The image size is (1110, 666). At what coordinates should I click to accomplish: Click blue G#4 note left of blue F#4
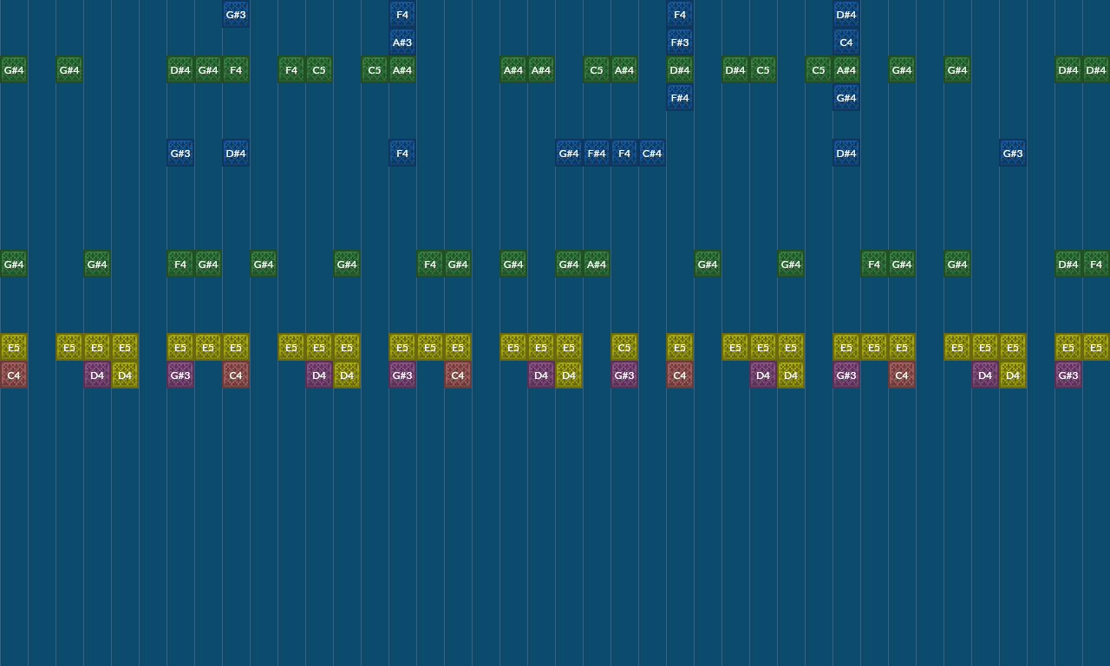pos(569,153)
